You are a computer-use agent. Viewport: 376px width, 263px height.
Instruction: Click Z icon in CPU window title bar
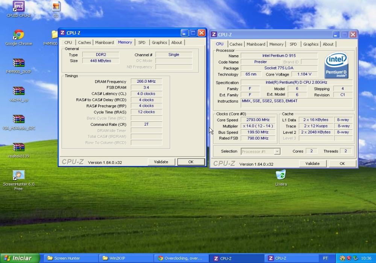click(x=214, y=35)
